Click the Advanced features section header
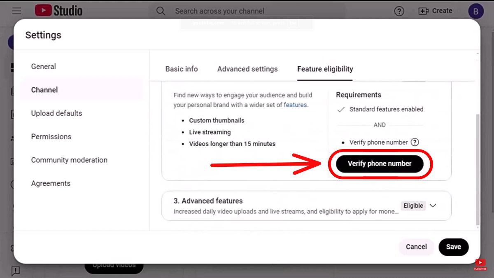The image size is (494, 278). (208, 201)
